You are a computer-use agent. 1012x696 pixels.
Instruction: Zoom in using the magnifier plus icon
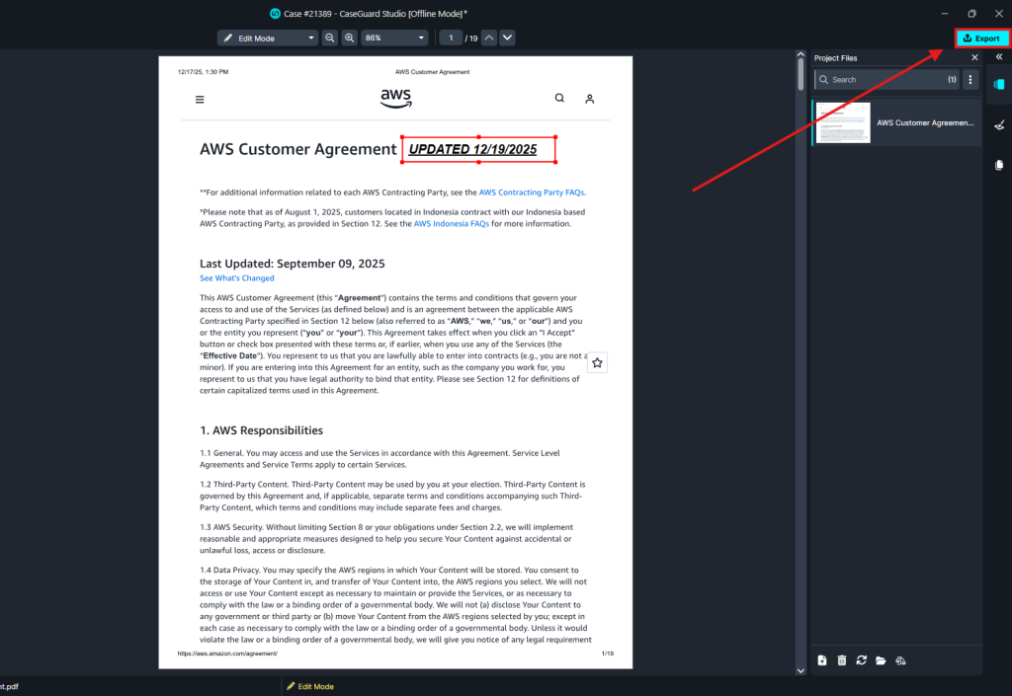coord(349,39)
